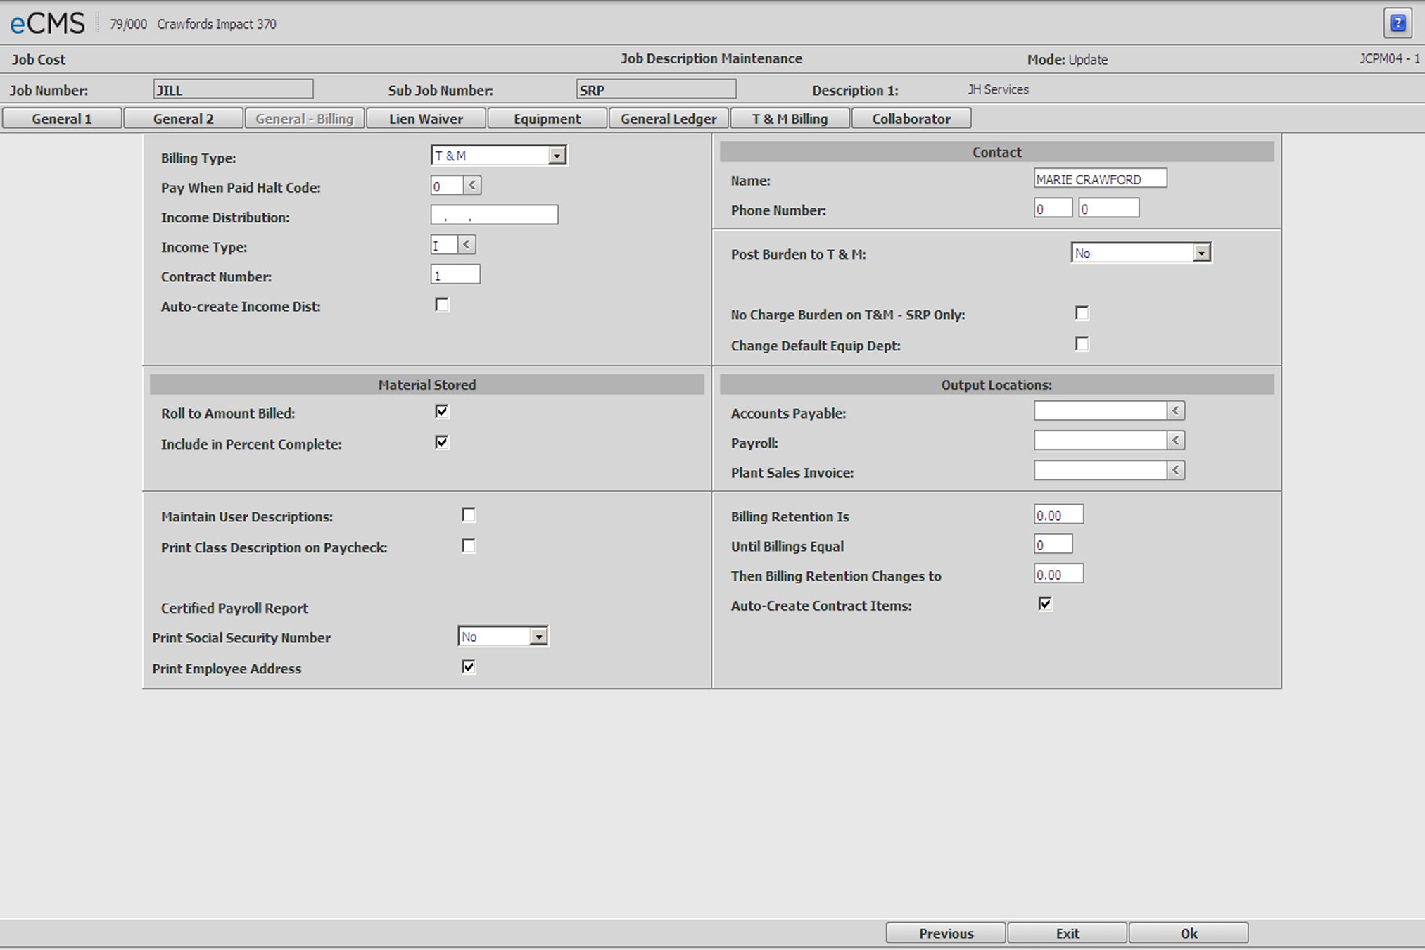
Task: Expand the Billing Type dropdown
Action: (x=557, y=156)
